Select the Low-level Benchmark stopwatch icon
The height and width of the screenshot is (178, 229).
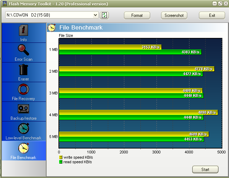pos(23,128)
